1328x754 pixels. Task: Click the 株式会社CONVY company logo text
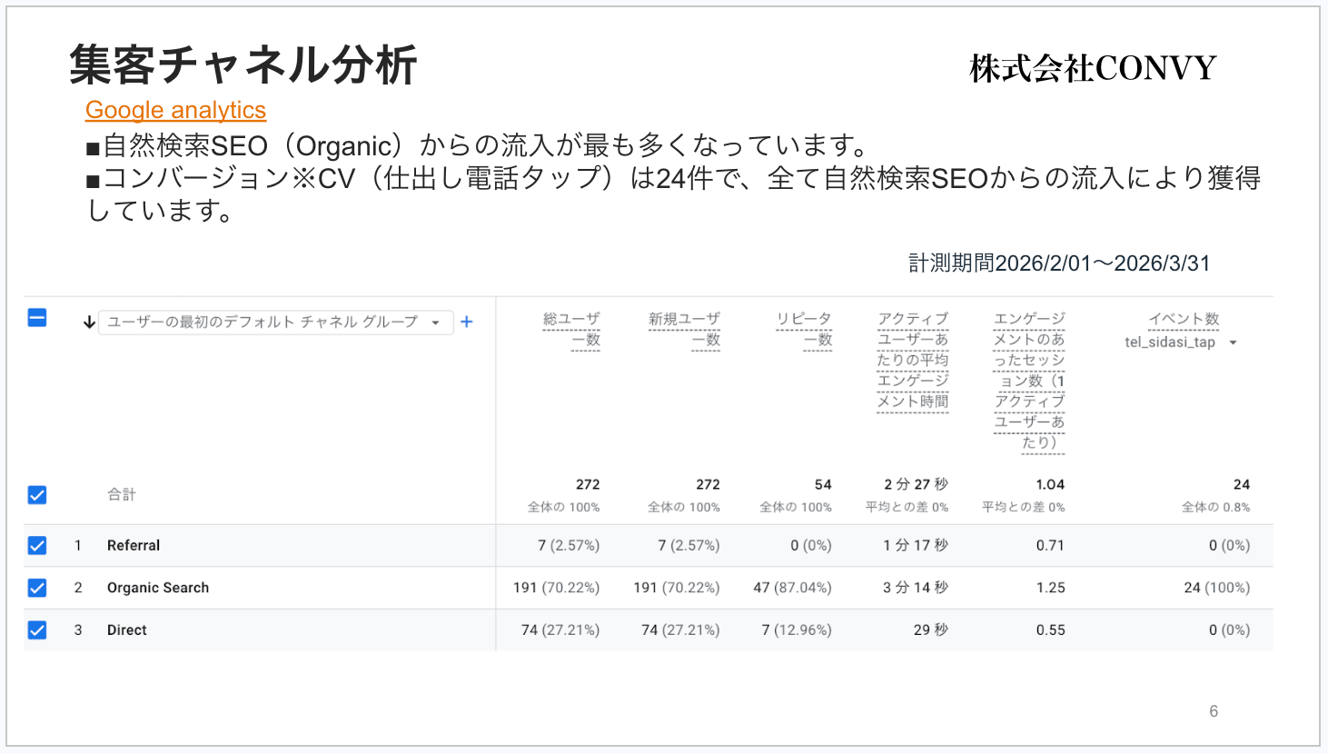click(x=1093, y=68)
